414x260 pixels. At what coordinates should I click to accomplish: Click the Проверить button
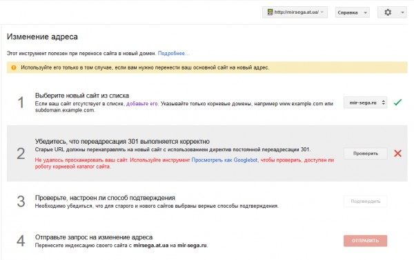coord(366,153)
